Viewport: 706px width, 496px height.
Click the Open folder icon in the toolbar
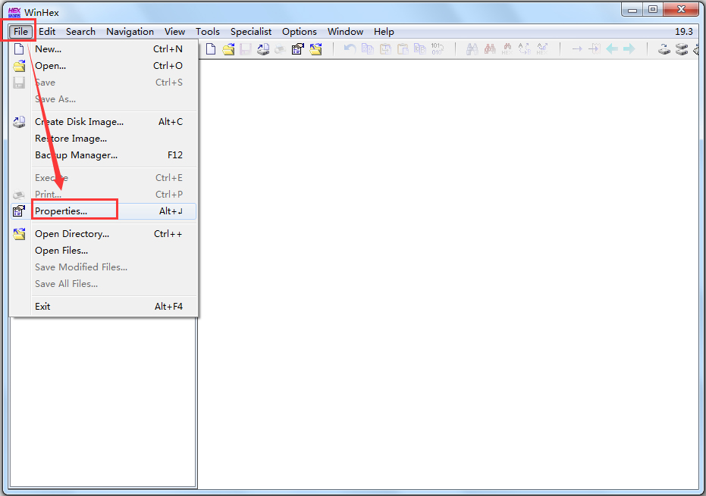coord(228,49)
